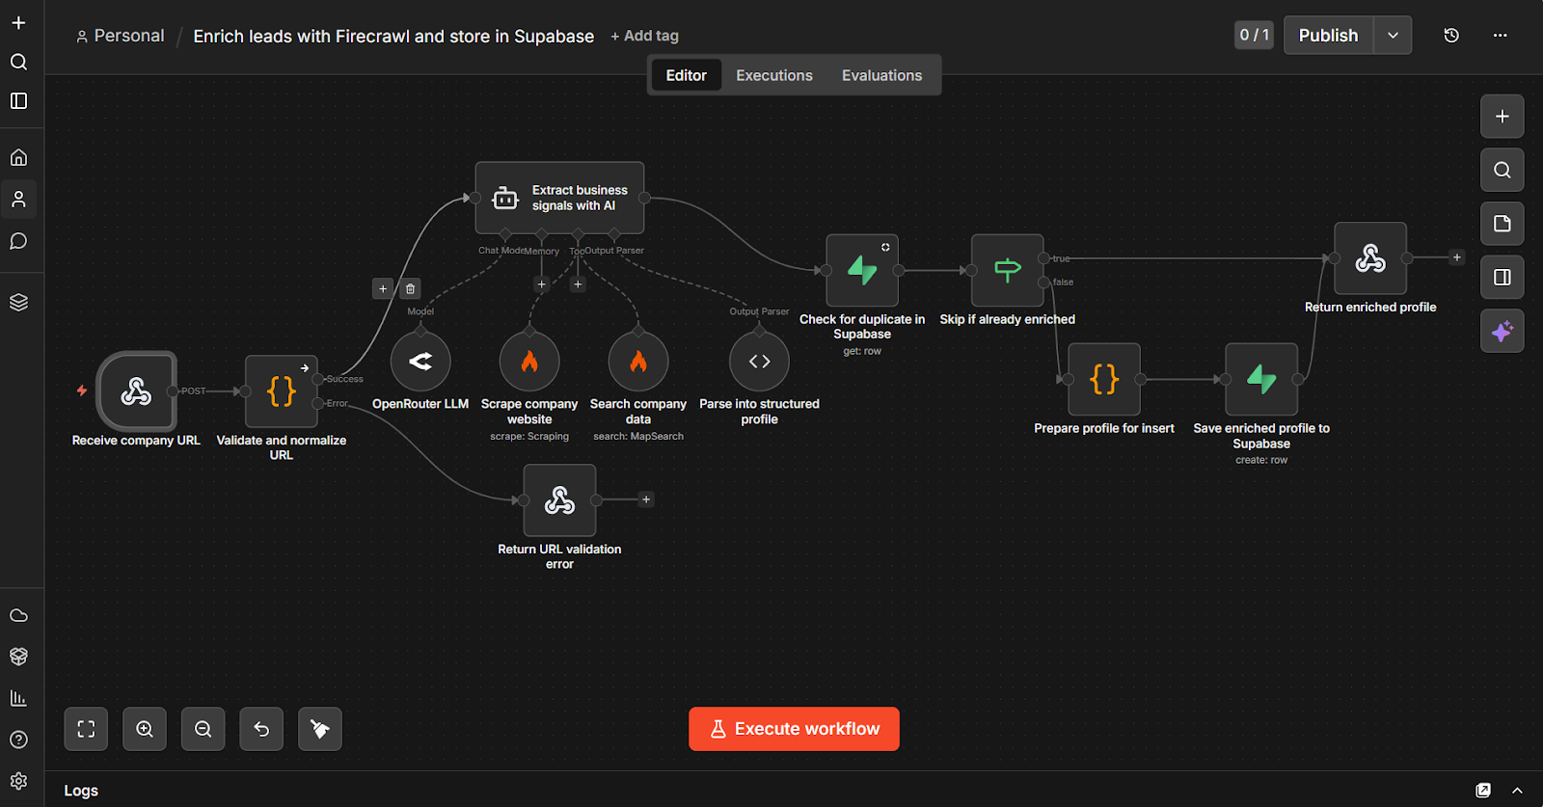1543x807 pixels.
Task: Select the OpenRouter LLM node
Action: (x=420, y=363)
